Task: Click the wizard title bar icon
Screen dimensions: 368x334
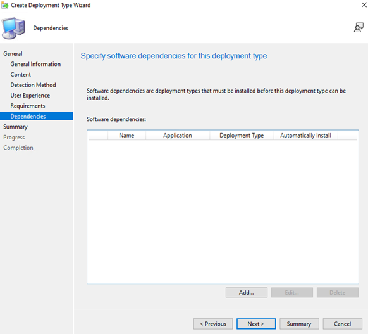Action: (x=4, y=5)
